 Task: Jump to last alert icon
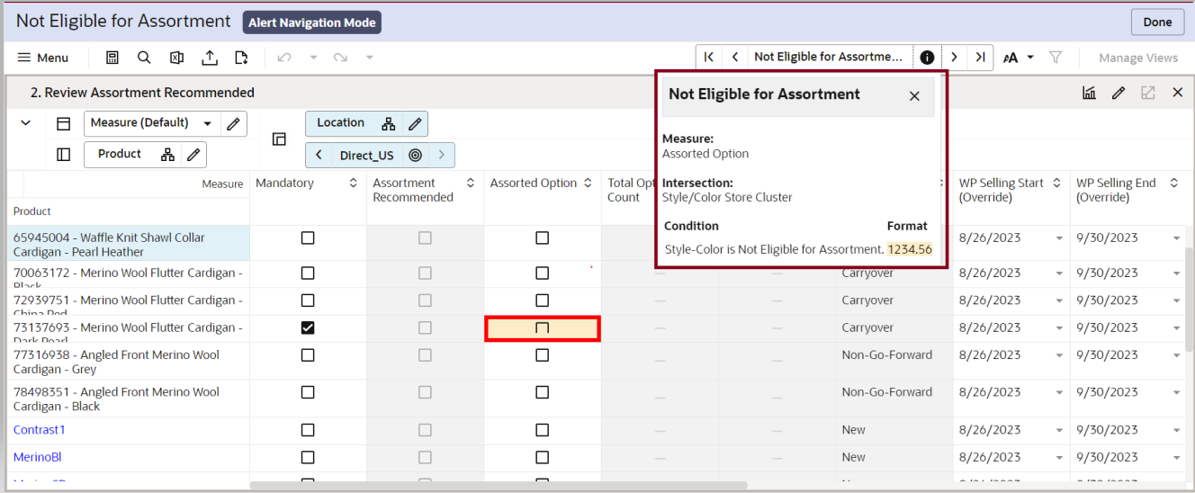click(x=981, y=57)
